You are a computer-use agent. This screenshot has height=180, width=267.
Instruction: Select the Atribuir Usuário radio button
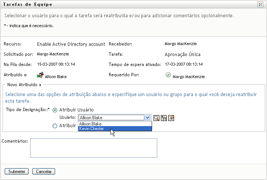[x=55, y=110]
